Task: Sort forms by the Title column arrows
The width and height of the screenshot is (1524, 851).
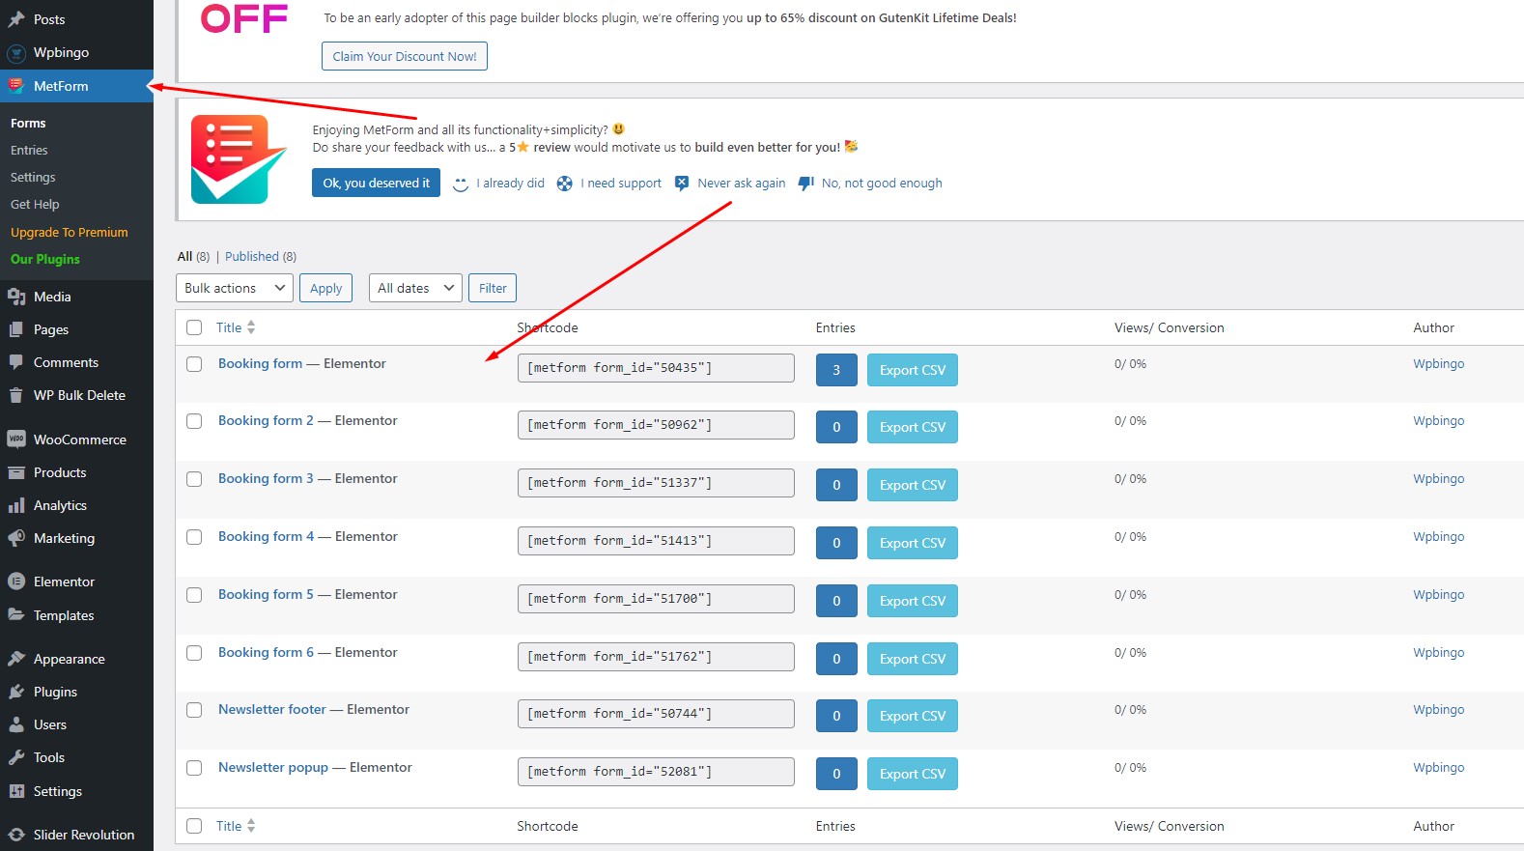Action: [x=251, y=327]
